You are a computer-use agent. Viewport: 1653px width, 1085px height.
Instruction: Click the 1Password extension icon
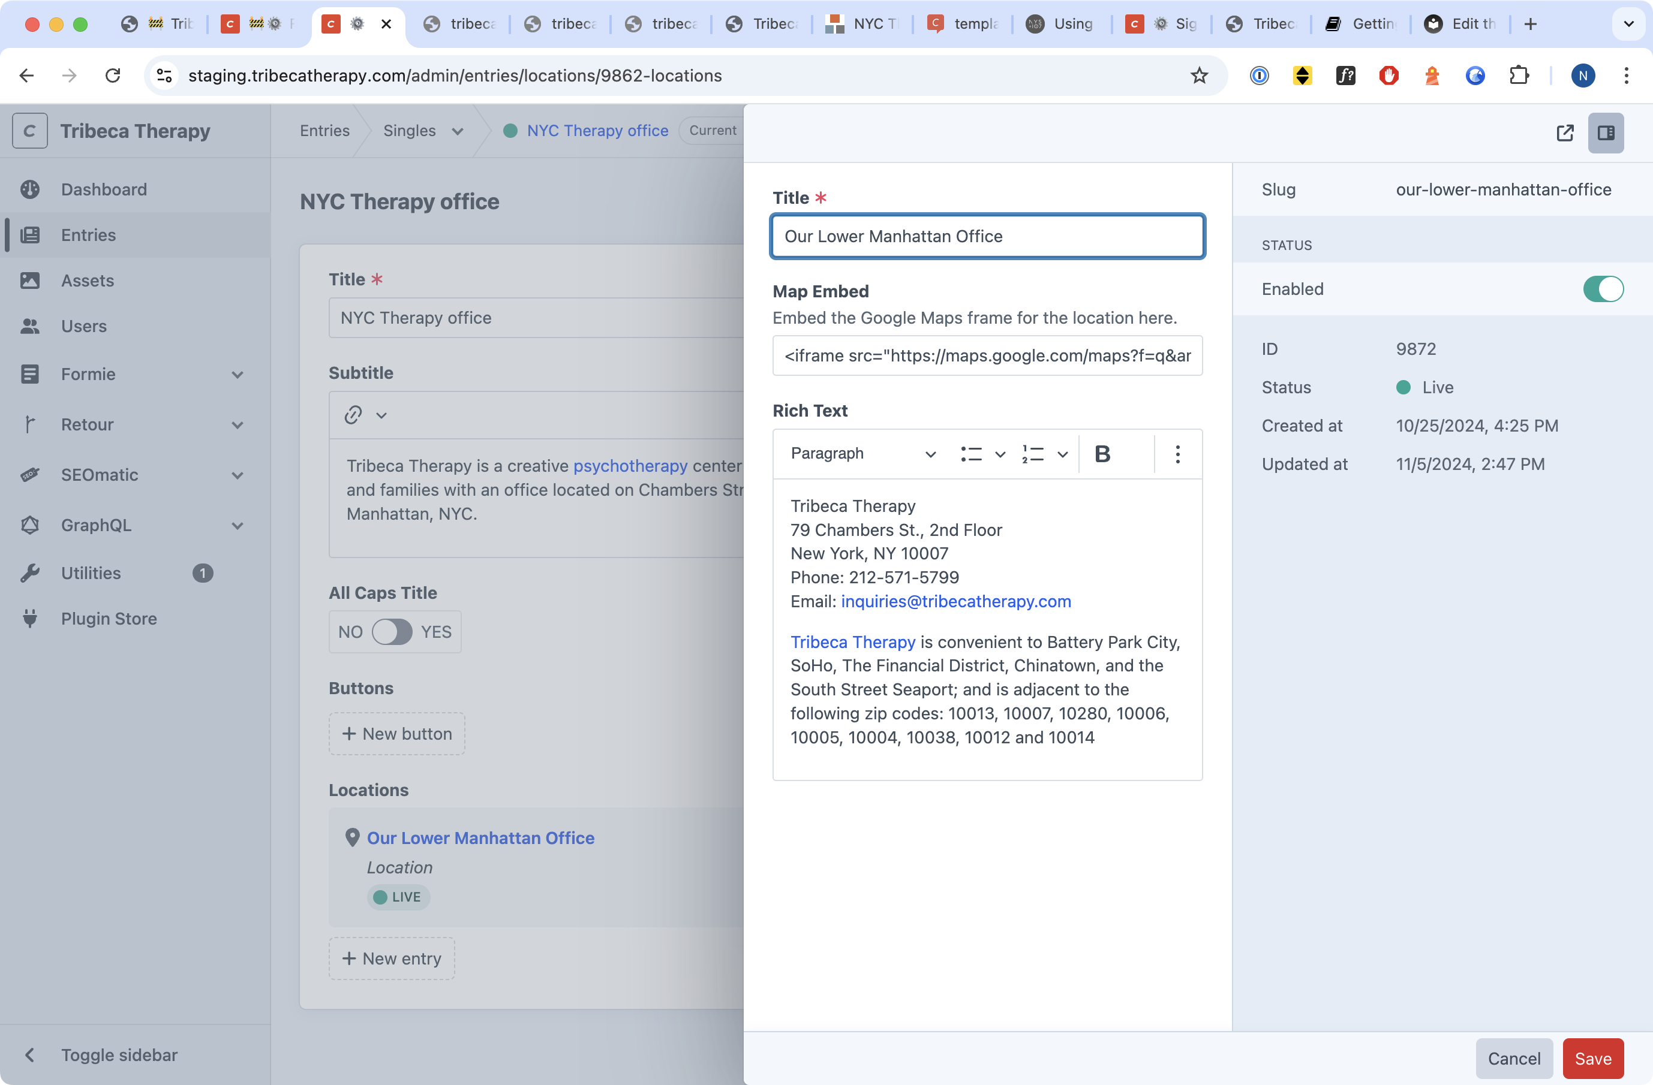coord(1258,76)
